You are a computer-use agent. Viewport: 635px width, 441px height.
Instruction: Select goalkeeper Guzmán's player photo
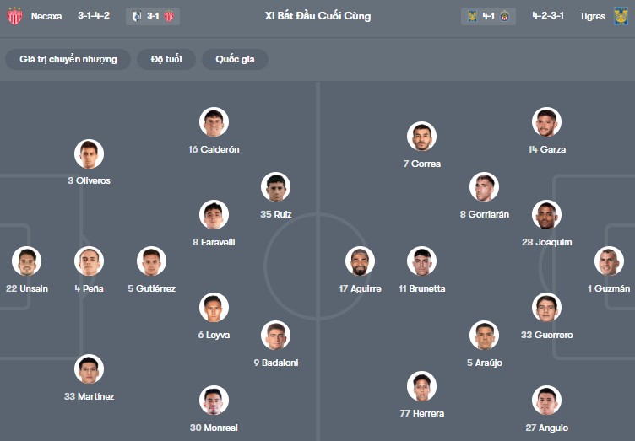point(608,261)
